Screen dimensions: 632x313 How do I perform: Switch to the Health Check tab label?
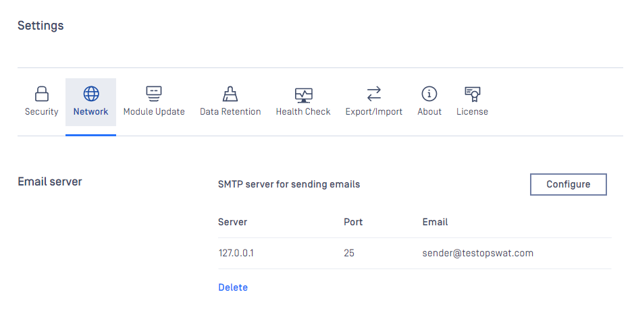pos(303,111)
